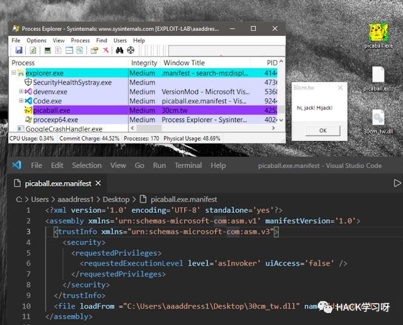Open the System Information graph icon
403x325 pixels.
click(x=47, y=50)
